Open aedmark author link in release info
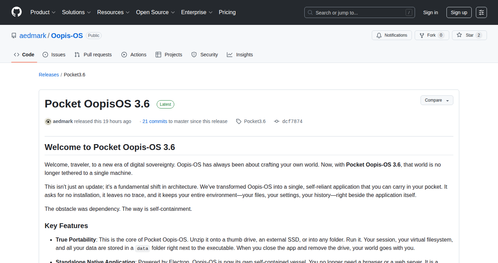This screenshot has height=263, width=498. pyautogui.click(x=63, y=121)
